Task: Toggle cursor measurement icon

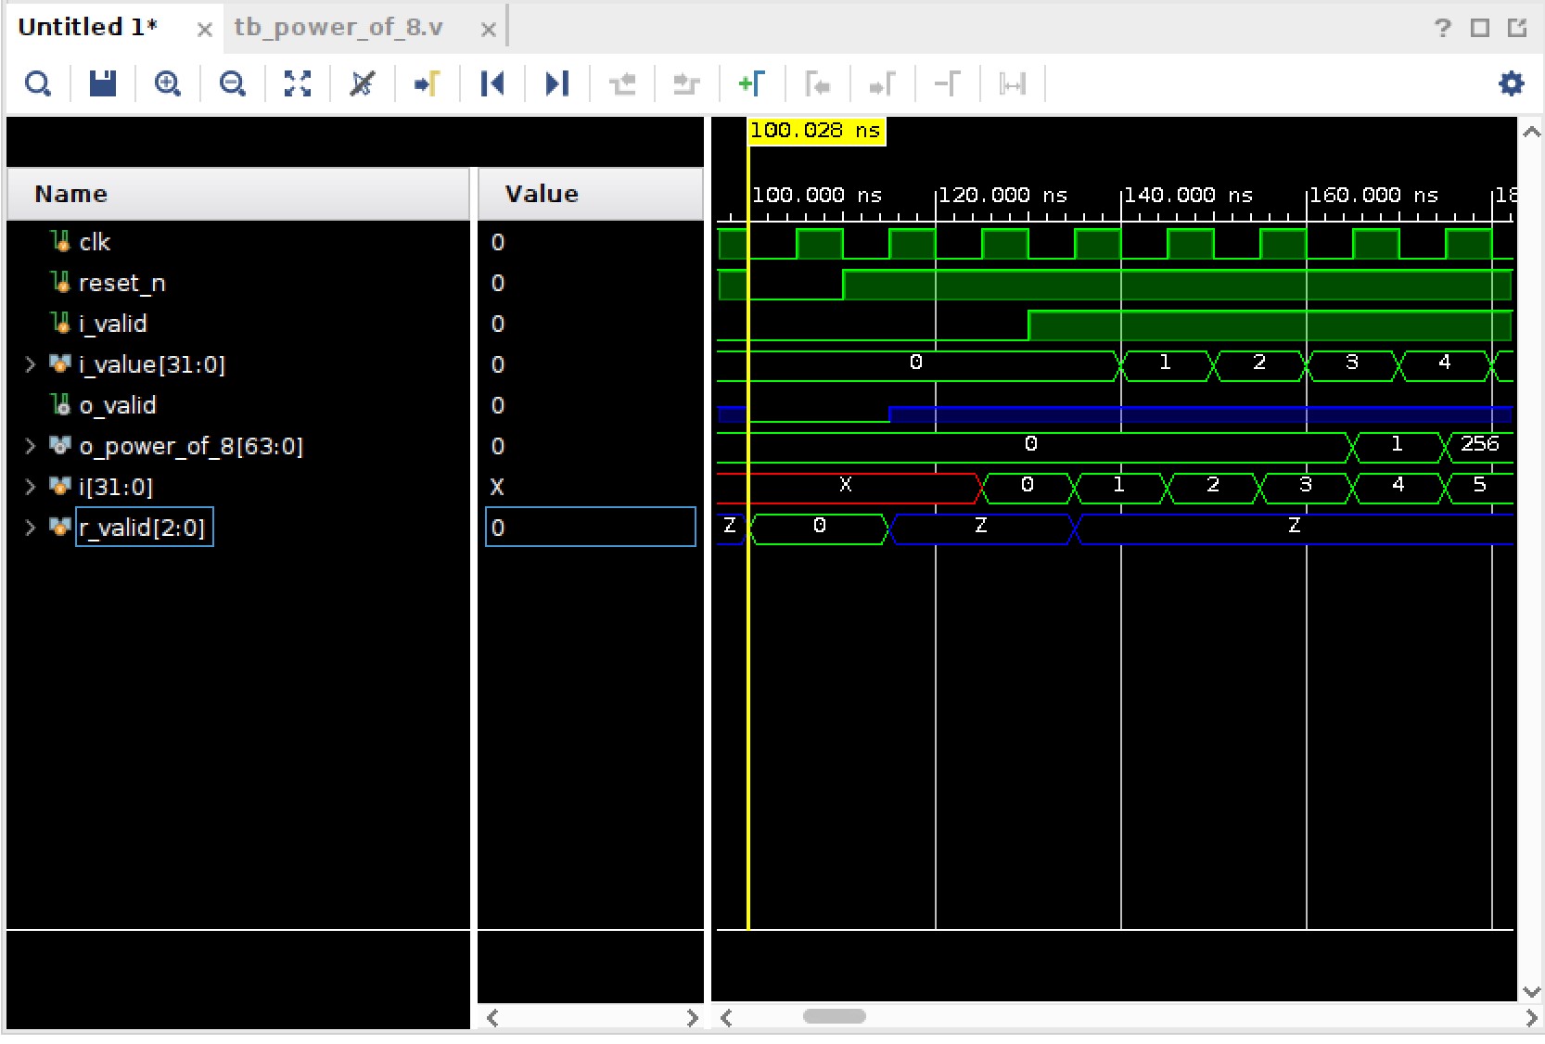Action: point(1012,84)
